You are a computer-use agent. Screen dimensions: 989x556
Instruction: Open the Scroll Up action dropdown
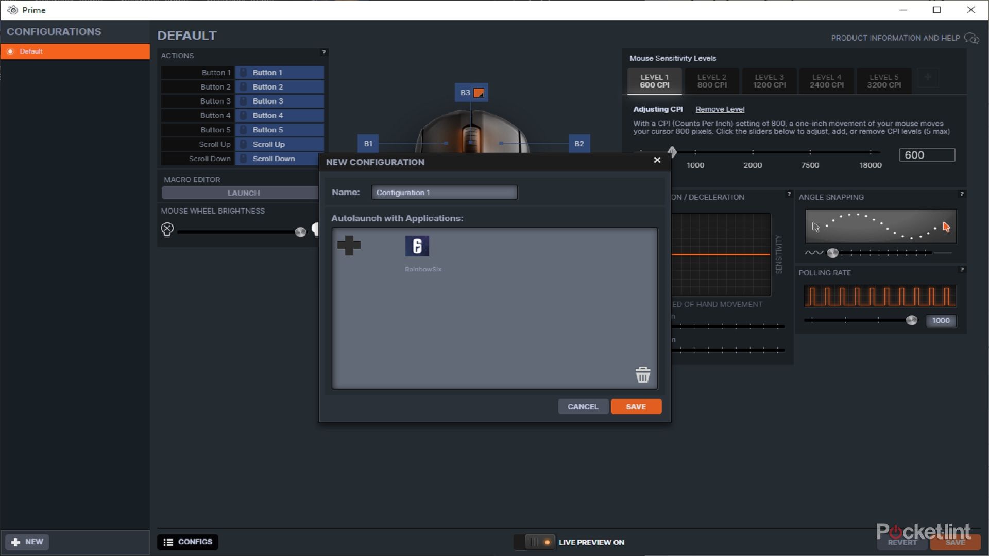(280, 145)
